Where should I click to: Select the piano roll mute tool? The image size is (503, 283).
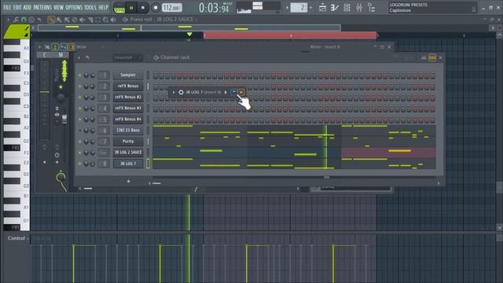tap(82, 20)
